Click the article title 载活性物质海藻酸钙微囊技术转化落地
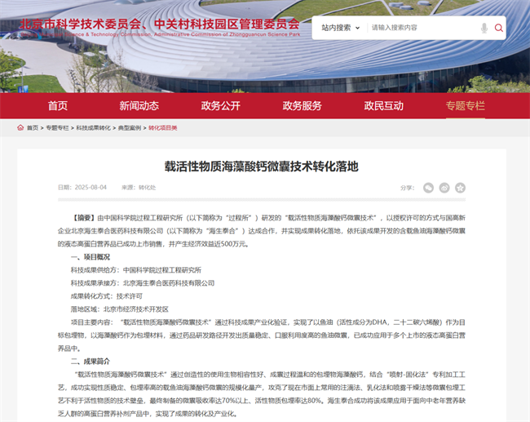Screen dimensions: 530x422 pyautogui.click(x=261, y=167)
